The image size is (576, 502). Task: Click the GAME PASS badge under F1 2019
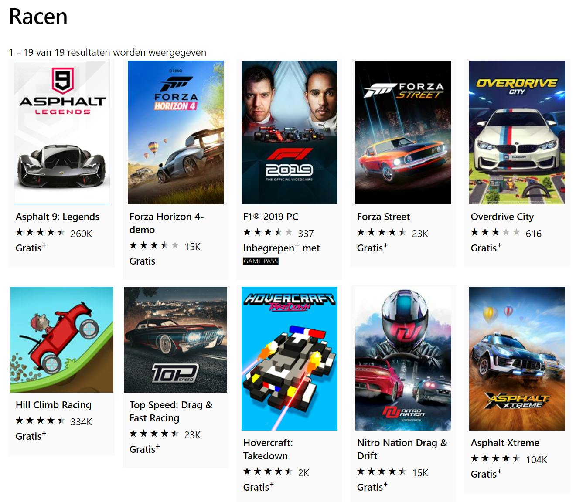coord(261,261)
